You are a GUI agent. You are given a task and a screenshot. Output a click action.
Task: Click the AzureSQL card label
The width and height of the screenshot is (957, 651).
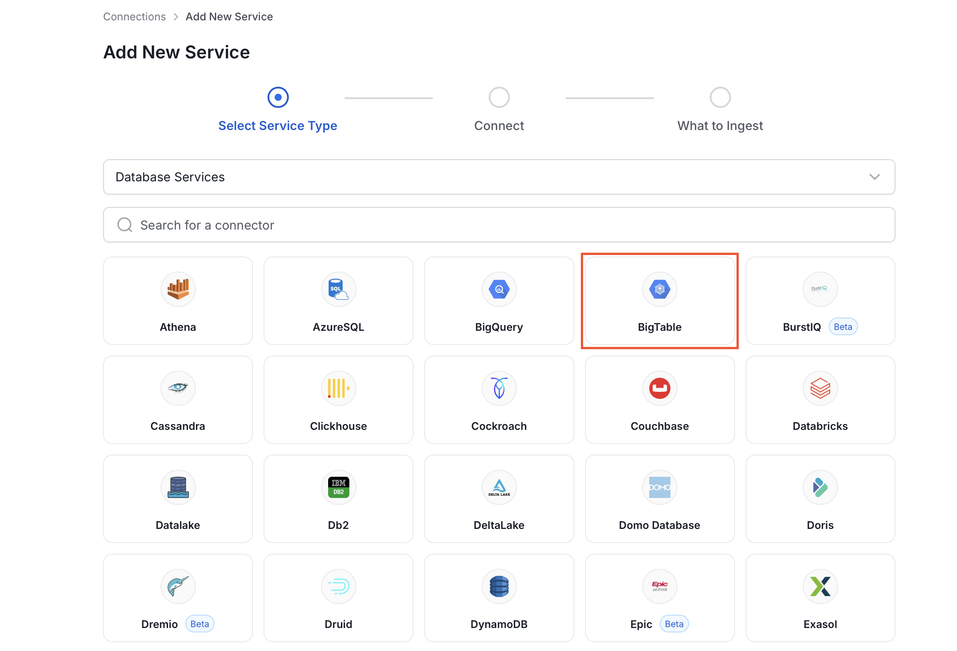tap(338, 327)
